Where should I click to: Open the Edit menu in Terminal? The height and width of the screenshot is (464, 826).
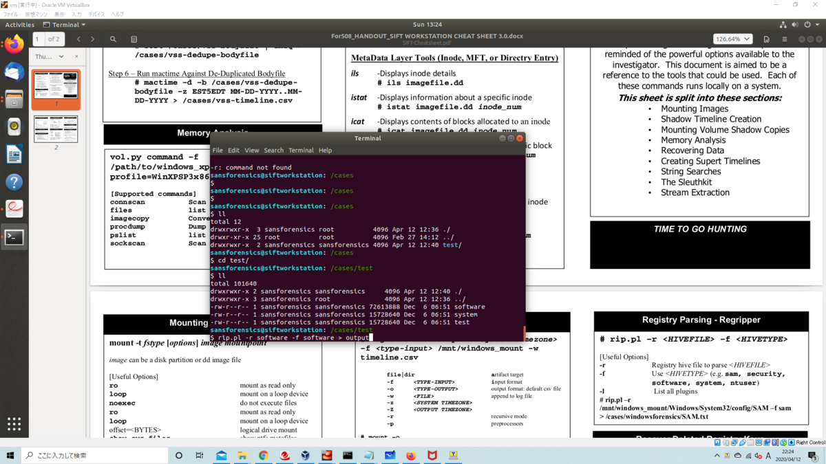pos(234,150)
